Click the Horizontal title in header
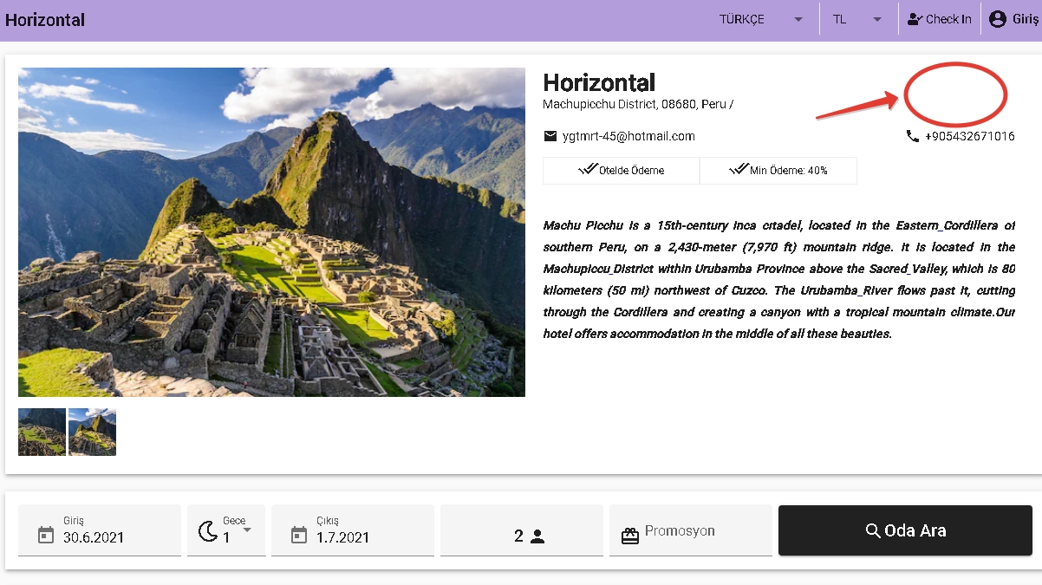1042x585 pixels. 45,20
